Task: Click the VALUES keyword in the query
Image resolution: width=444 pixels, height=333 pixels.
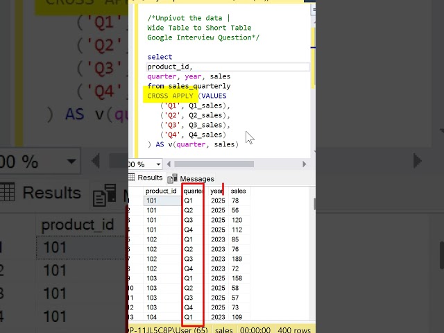Action: tap(214, 96)
